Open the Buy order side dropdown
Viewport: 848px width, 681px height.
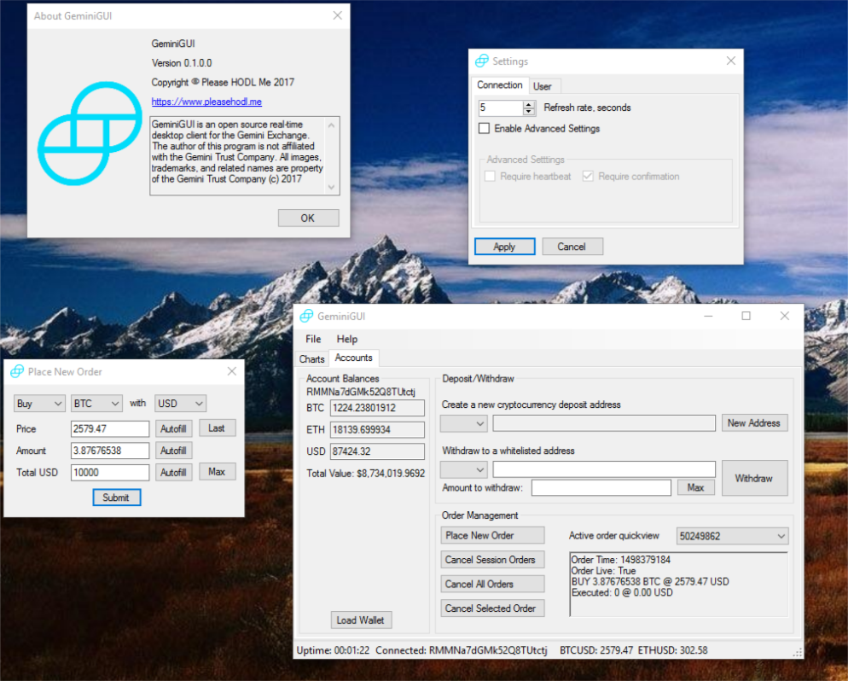pyautogui.click(x=39, y=404)
